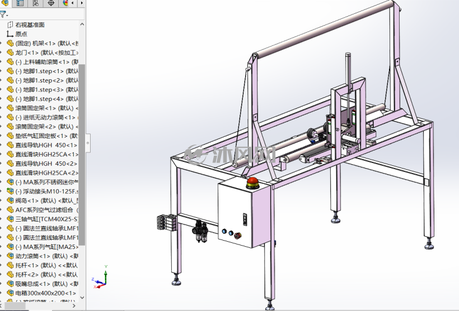This screenshot has width=459, height=311.
Task: Click the plane icon of 右视基准面
Action: 10,25
